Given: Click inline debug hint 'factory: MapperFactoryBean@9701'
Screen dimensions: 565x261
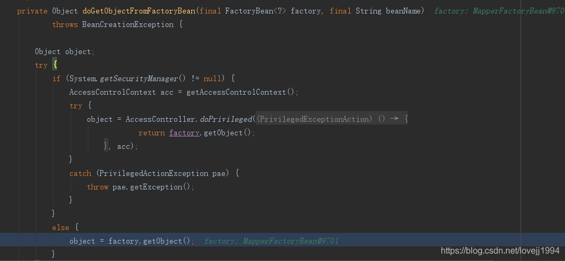Looking at the screenshot, I should [271, 241].
